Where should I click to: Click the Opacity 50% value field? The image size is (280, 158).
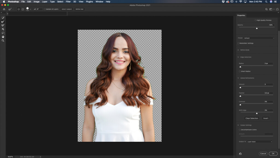[x=271, y=25]
